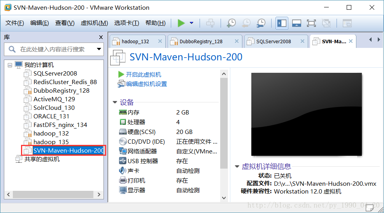Collapse the 我的计算机 tree node
The height and width of the screenshot is (213, 384).
(10, 65)
